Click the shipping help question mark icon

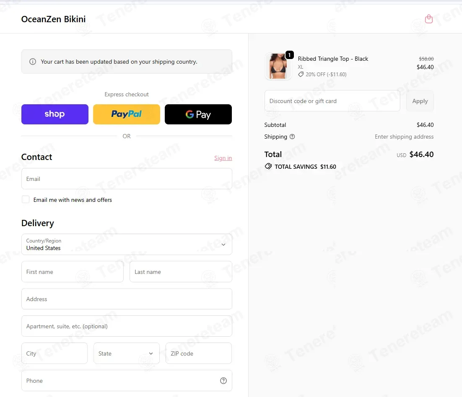[292, 137]
